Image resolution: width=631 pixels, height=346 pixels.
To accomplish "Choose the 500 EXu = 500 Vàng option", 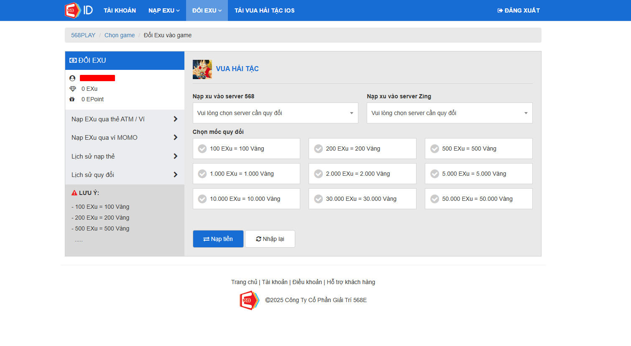I will tap(479, 149).
